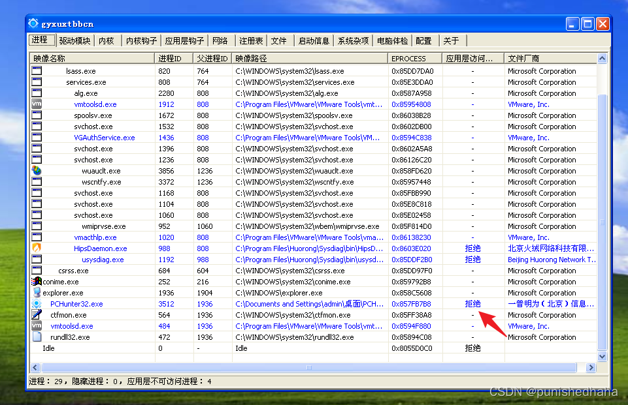Open the 关于 tab
The height and width of the screenshot is (405, 628).
tap(452, 41)
